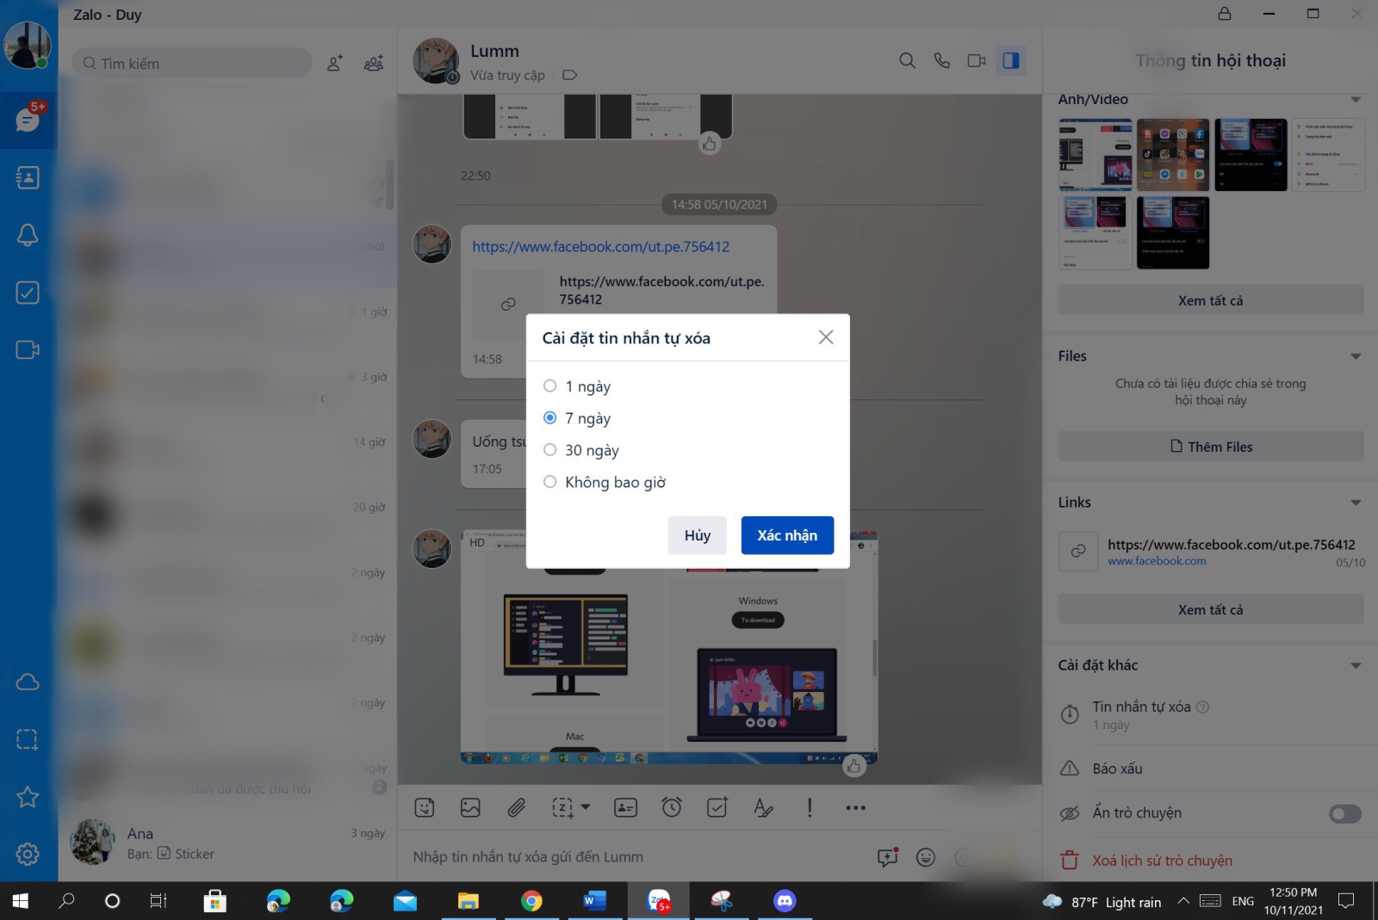Open the more options ellipsis in chat toolbar

[855, 807]
